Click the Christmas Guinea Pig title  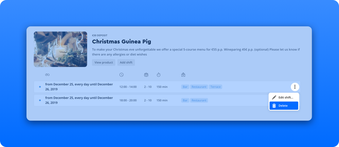[x=122, y=42]
